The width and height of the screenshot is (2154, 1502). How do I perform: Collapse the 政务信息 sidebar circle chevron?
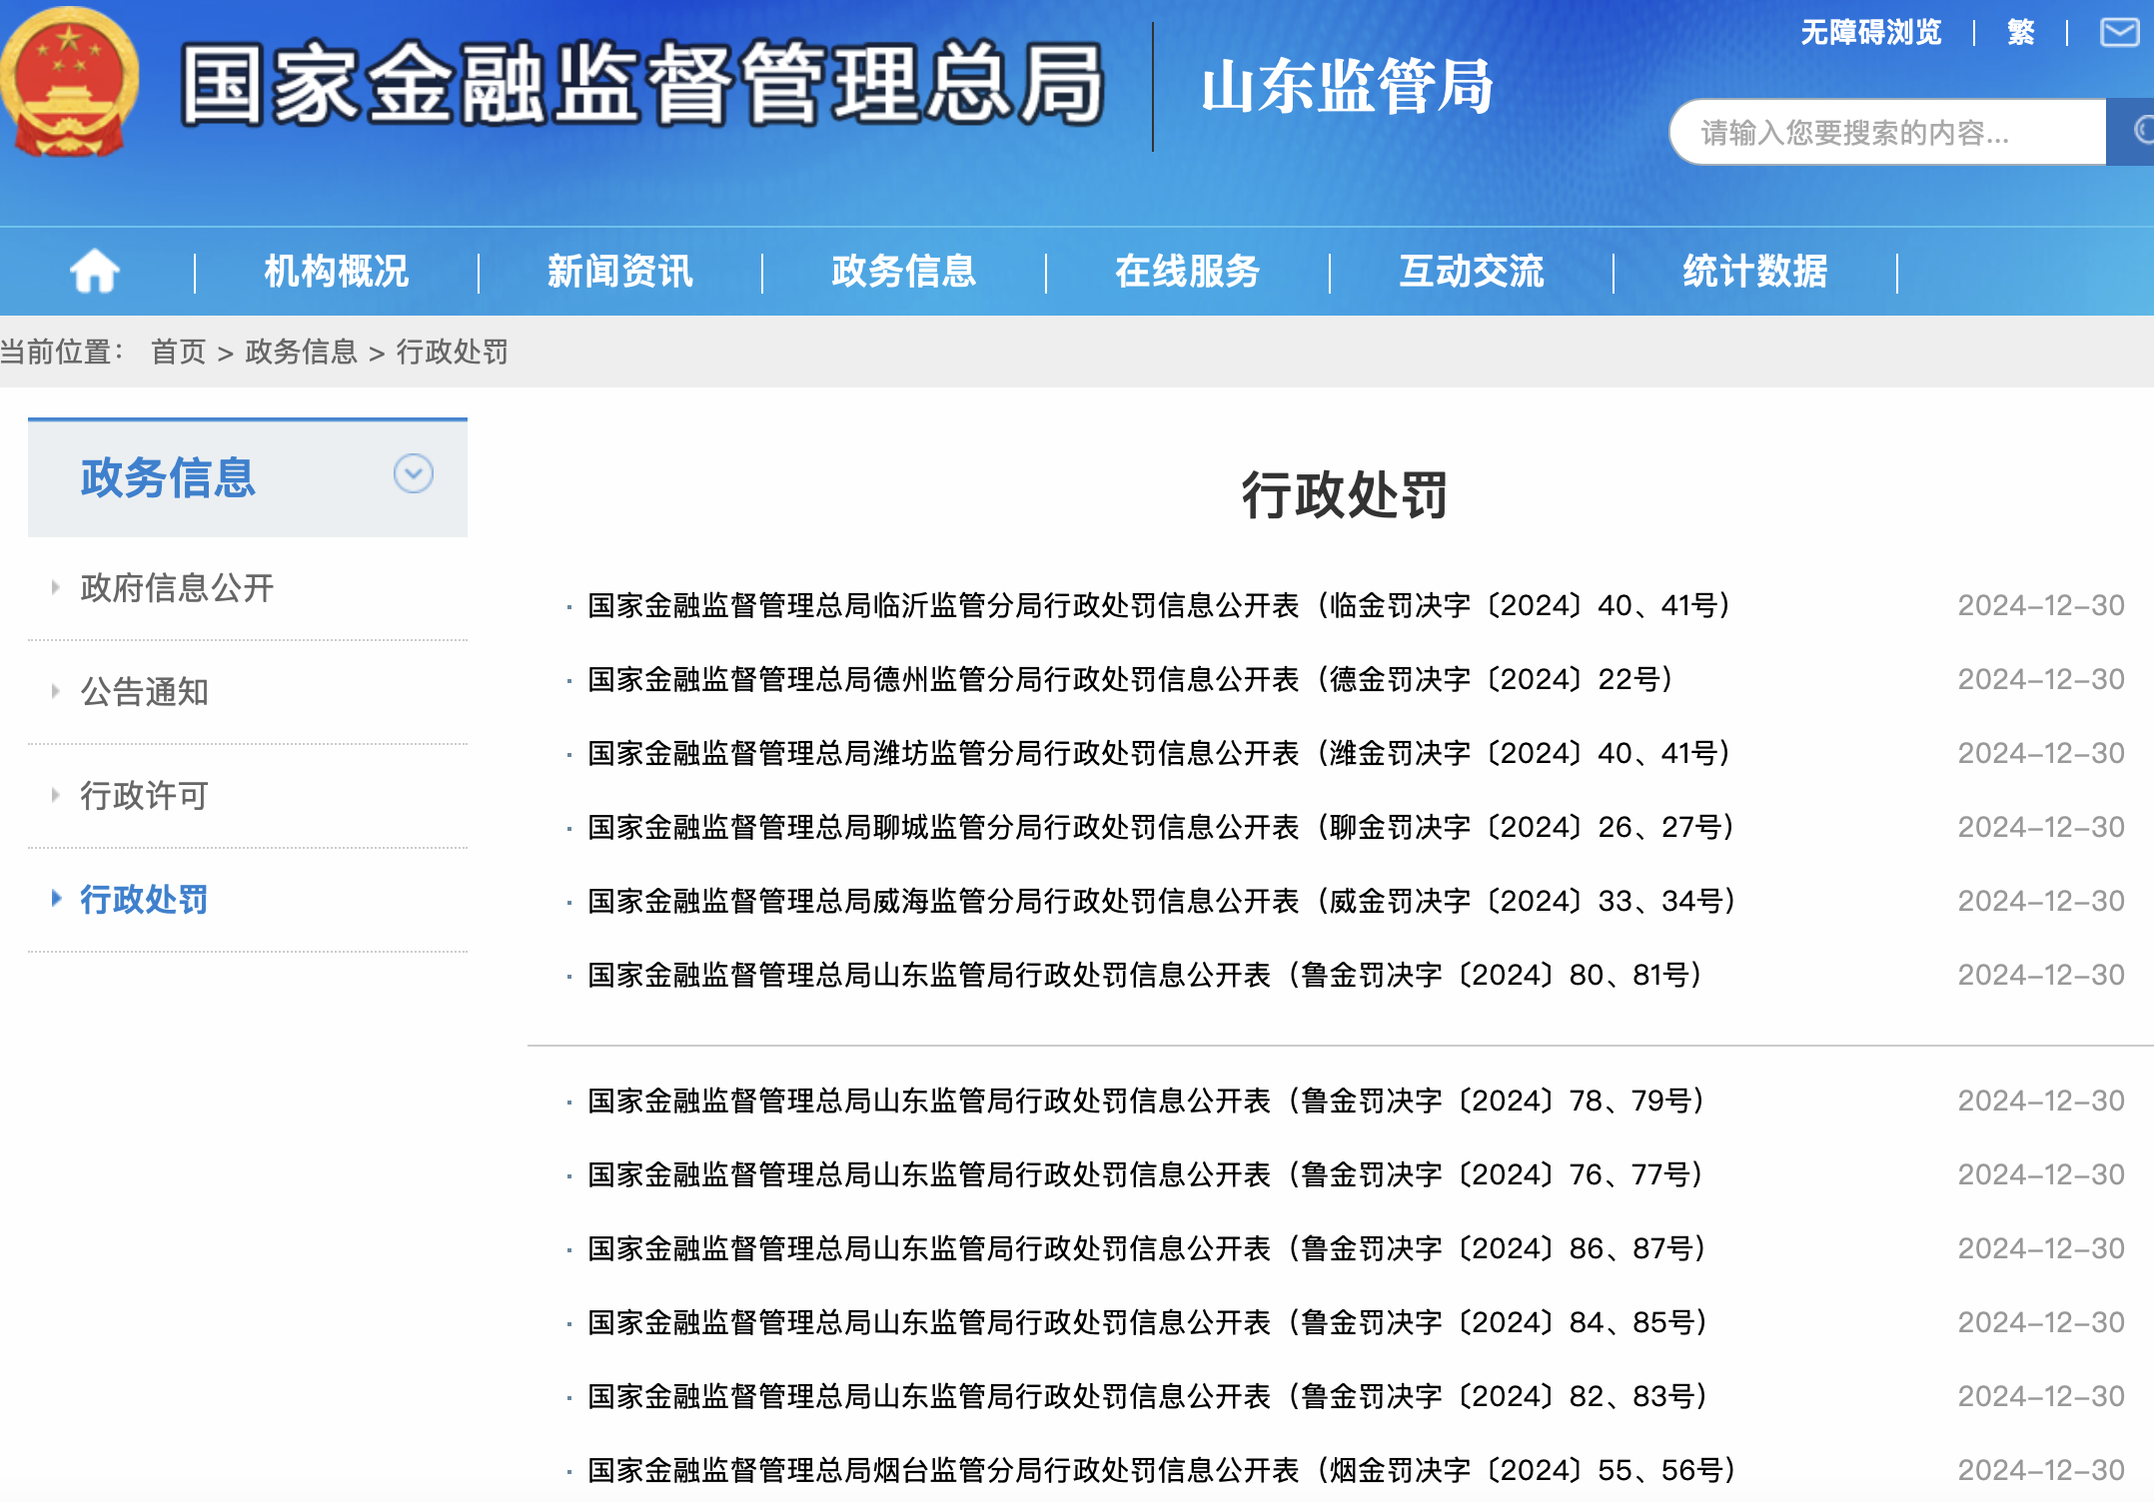[413, 473]
